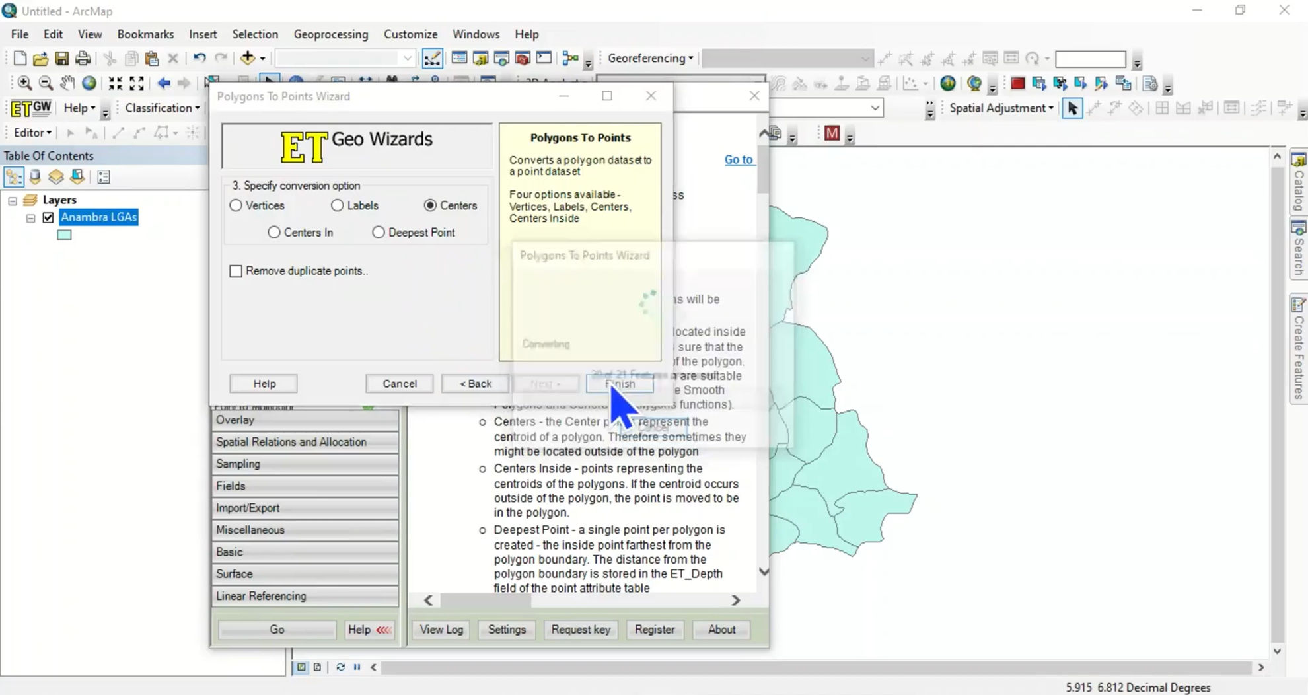Click the Request key button
Image resolution: width=1308 pixels, height=695 pixels.
point(581,630)
